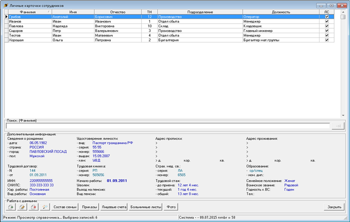Image resolution: width=350 pixels, height=222 pixels.
Task: Sort by Фамилия column header
Action: 30,12
